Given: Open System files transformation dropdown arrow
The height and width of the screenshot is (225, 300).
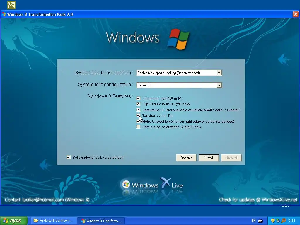Looking at the screenshot, I should (x=219, y=73).
